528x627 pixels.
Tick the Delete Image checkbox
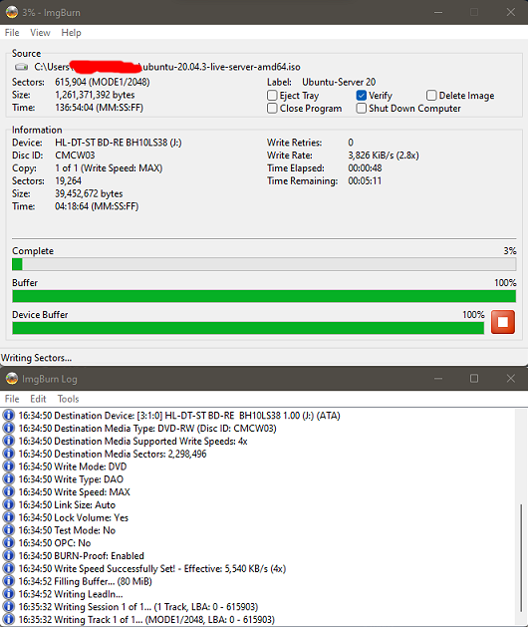431,96
